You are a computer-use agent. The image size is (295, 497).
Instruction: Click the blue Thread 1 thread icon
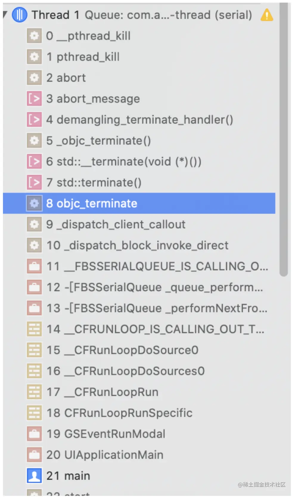(19, 15)
